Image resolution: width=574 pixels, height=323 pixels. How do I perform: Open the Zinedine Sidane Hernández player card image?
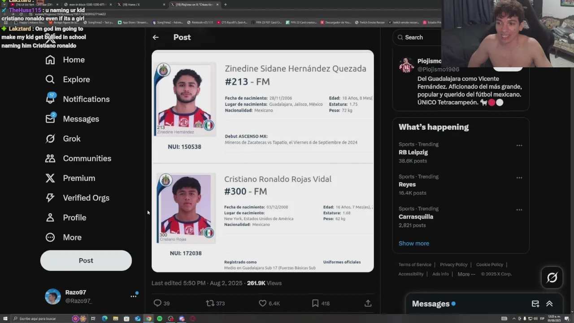[185, 100]
